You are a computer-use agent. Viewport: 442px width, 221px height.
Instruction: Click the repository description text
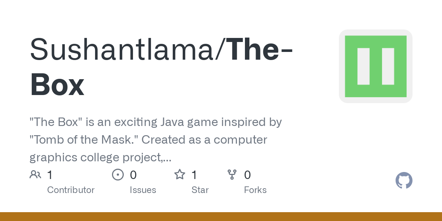pos(155,140)
